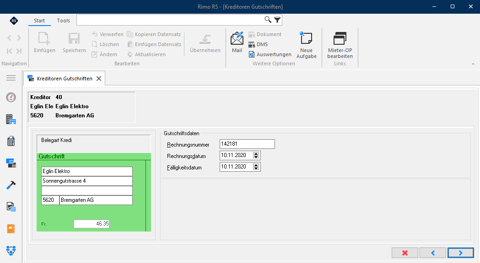
Task: Collapse the ribbon with the small arrow
Action: 473,64
